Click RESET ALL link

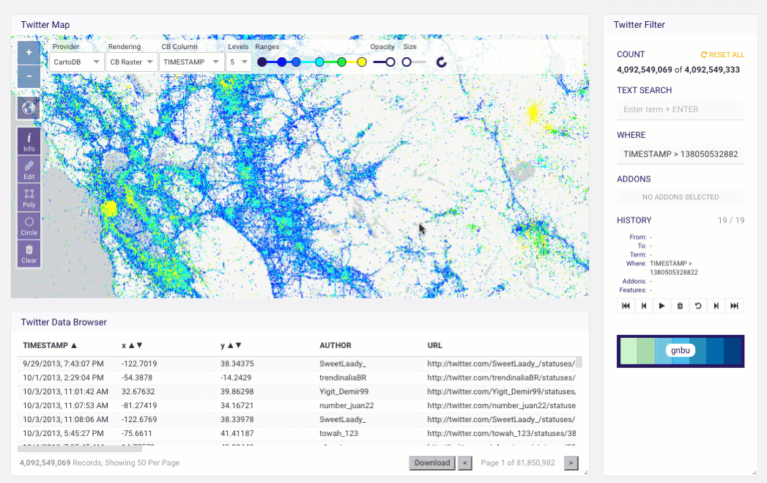click(x=722, y=55)
